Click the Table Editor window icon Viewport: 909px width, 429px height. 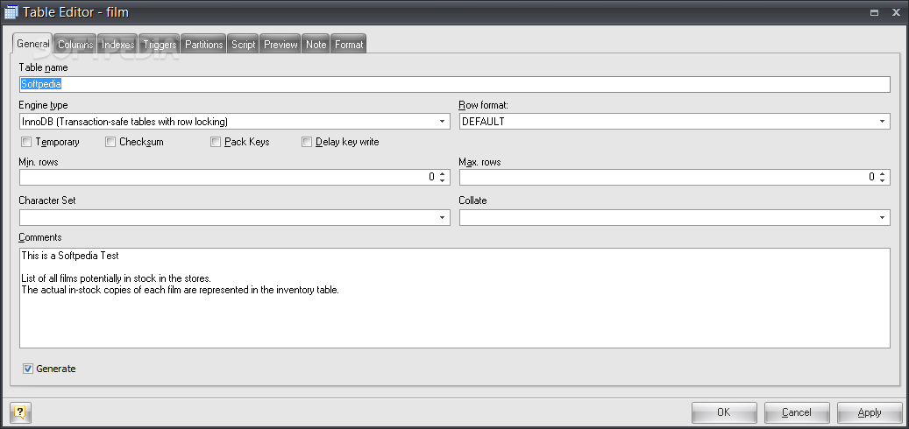click(x=11, y=11)
